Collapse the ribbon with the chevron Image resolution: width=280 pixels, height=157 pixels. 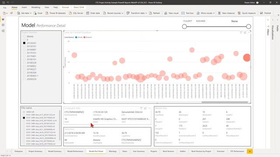tap(278, 15)
